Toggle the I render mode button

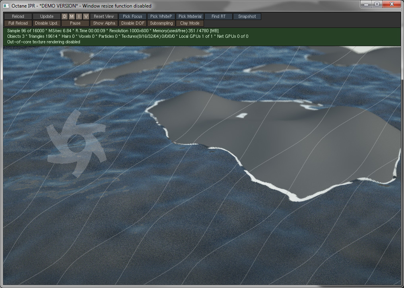79,16
